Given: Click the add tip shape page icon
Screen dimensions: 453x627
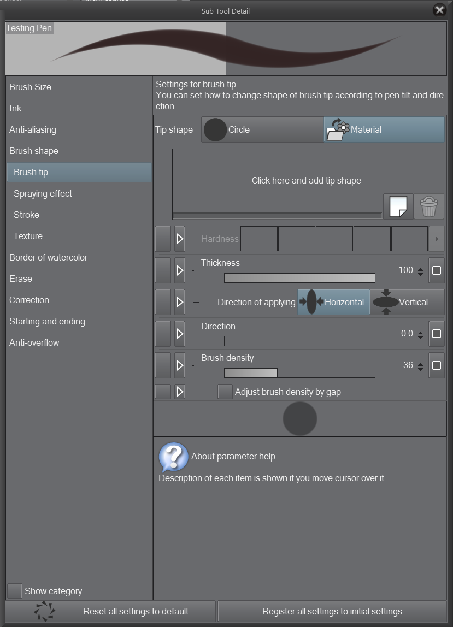Looking at the screenshot, I should (398, 206).
